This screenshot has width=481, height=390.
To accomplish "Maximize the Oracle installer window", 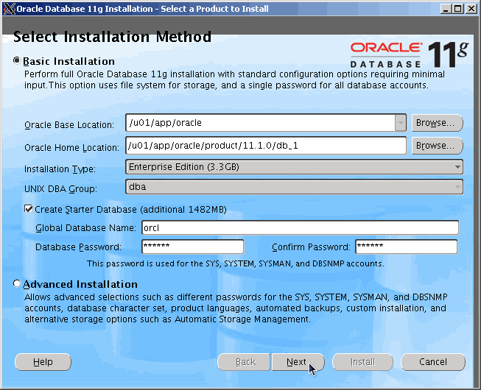I will tap(458, 9).
